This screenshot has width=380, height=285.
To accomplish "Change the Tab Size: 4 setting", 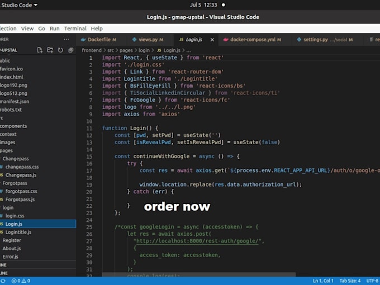I will (x=350, y=281).
